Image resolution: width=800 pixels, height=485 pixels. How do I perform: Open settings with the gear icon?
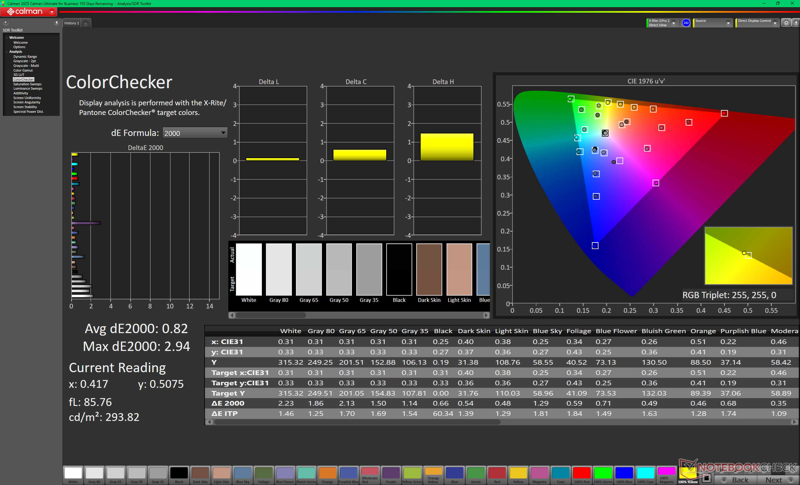coord(786,23)
